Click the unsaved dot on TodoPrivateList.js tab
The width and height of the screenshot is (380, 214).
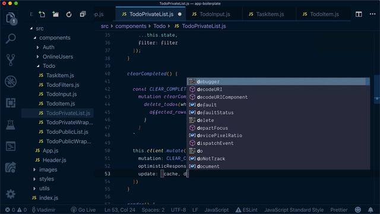(x=179, y=14)
